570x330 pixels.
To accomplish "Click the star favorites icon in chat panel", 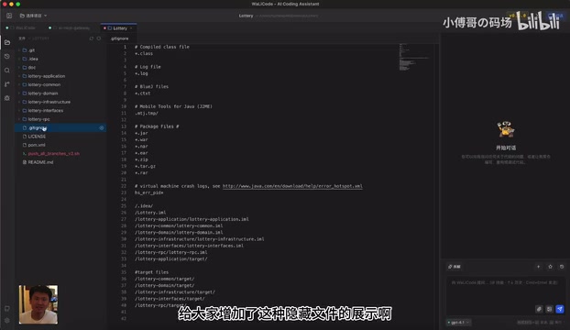I will click(x=550, y=267).
